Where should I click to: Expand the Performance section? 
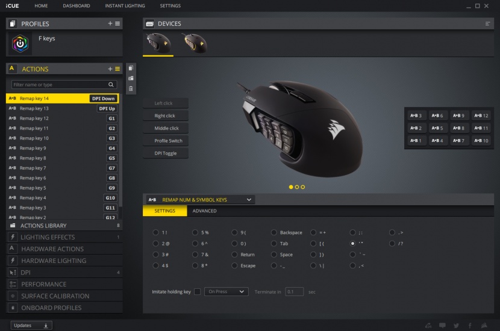[64, 284]
